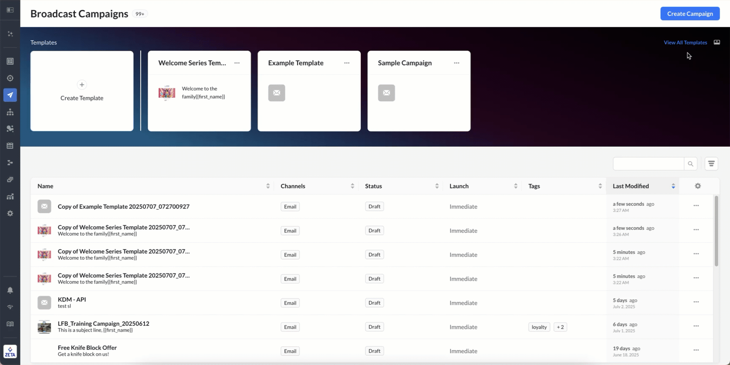
Task: Sort the list by Status column
Action: (436, 186)
